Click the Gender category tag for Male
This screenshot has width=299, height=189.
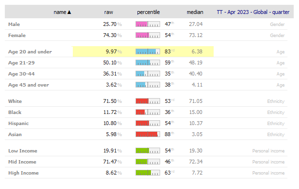pyautogui.click(x=277, y=25)
